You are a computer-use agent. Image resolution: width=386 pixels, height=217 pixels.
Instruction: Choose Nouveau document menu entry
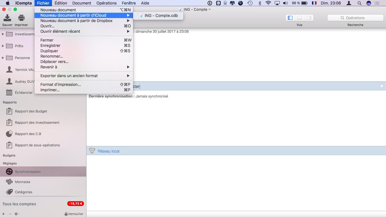point(84,10)
